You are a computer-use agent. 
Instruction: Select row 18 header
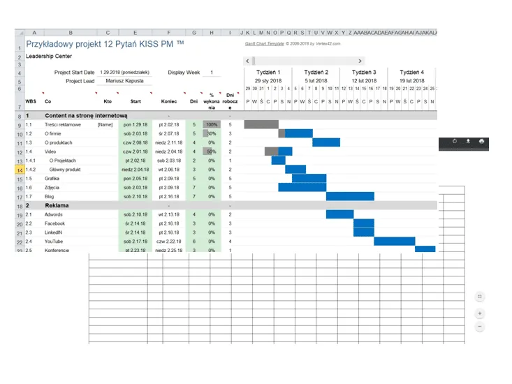pos(20,206)
